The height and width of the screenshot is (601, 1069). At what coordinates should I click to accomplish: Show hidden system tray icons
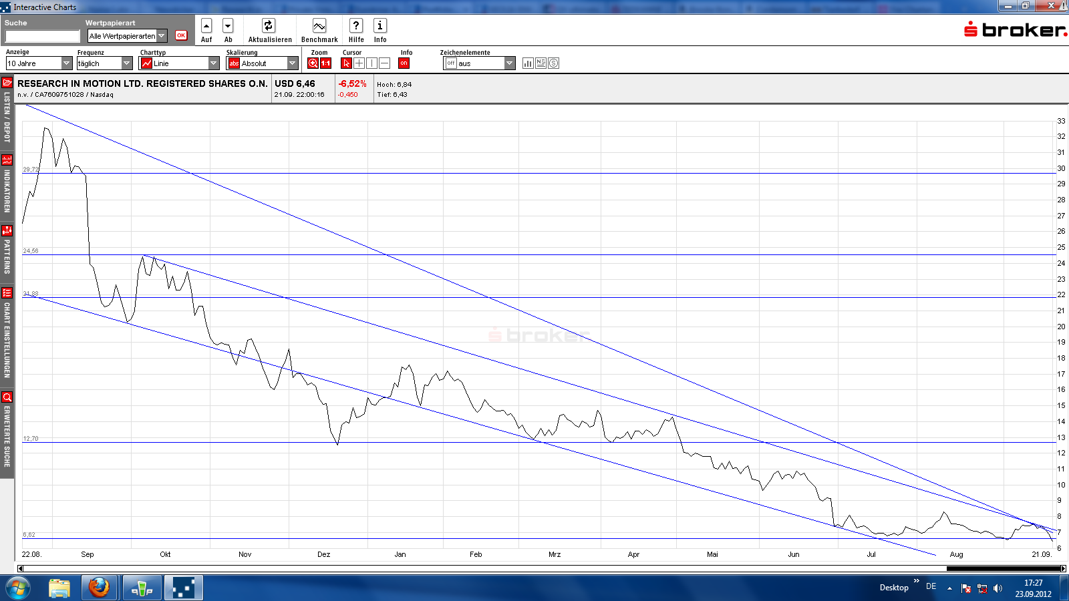point(949,588)
